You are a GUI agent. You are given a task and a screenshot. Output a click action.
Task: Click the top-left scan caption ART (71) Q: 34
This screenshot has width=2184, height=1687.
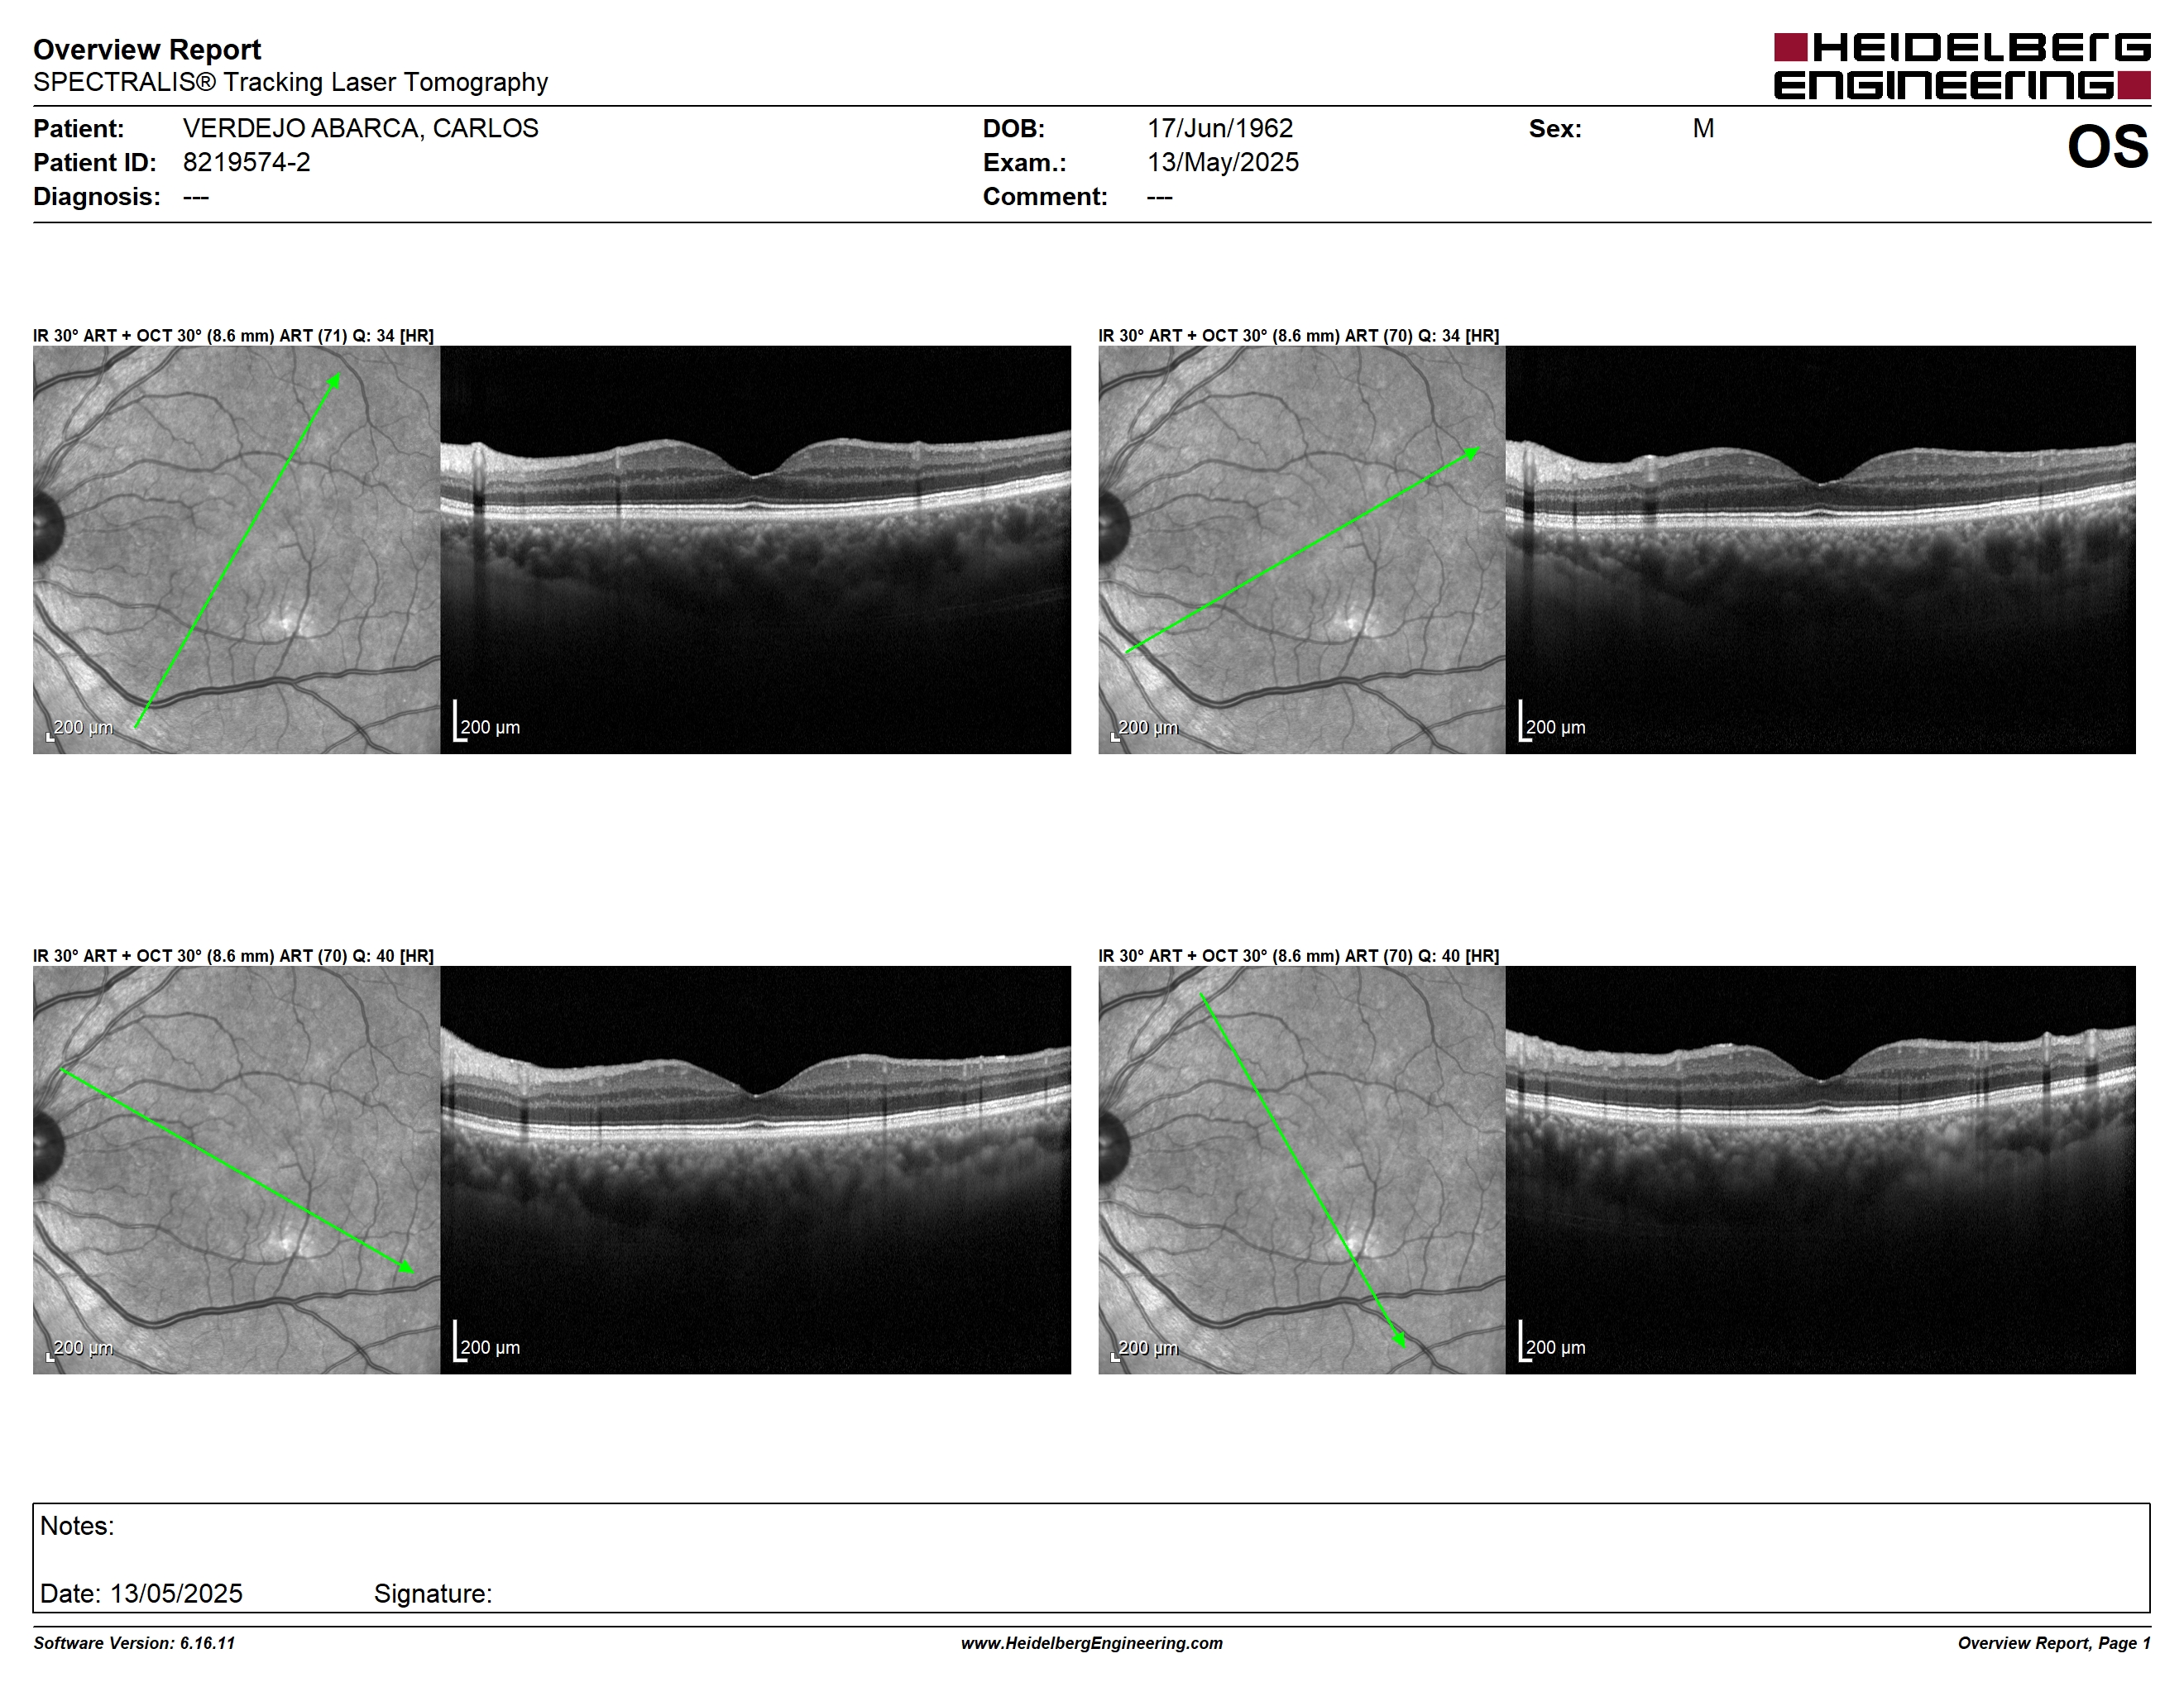point(233,336)
